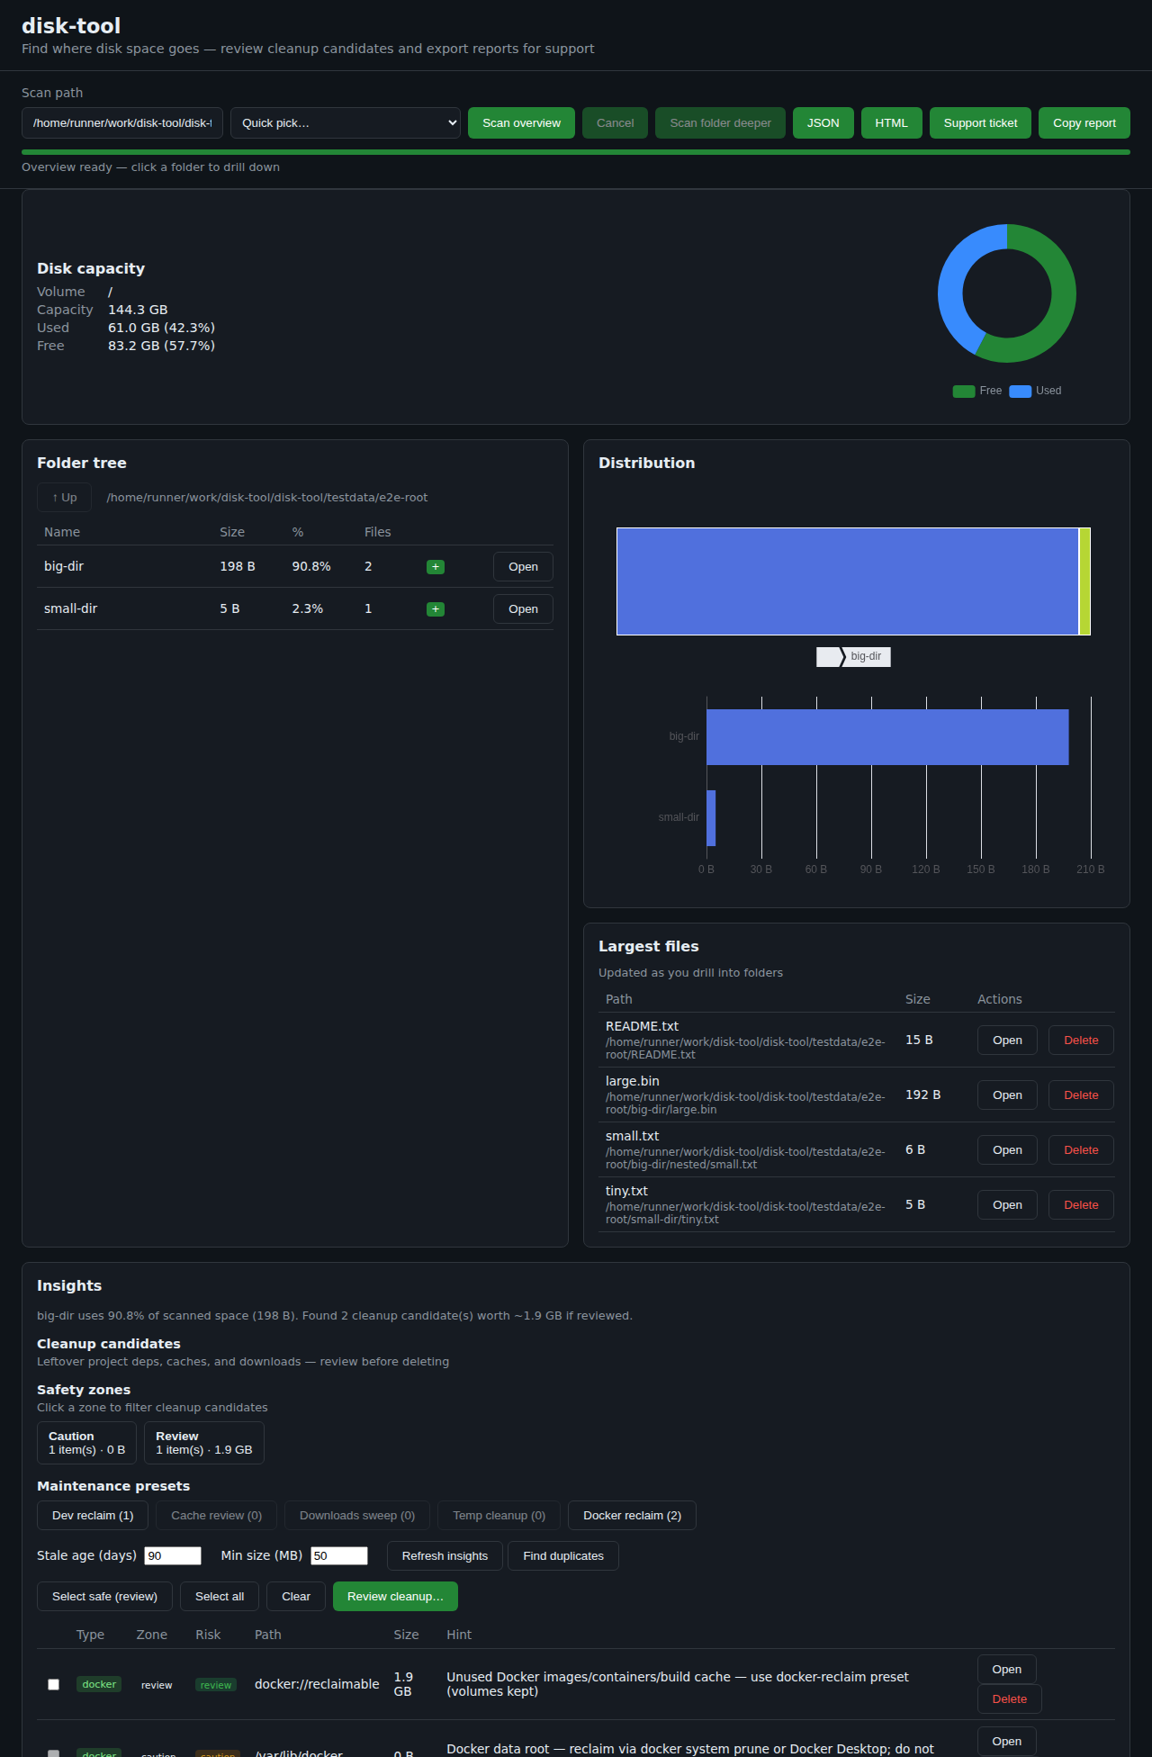Filter by the Review safety zone
Screen dimensions: 1152x1757
[204, 1443]
